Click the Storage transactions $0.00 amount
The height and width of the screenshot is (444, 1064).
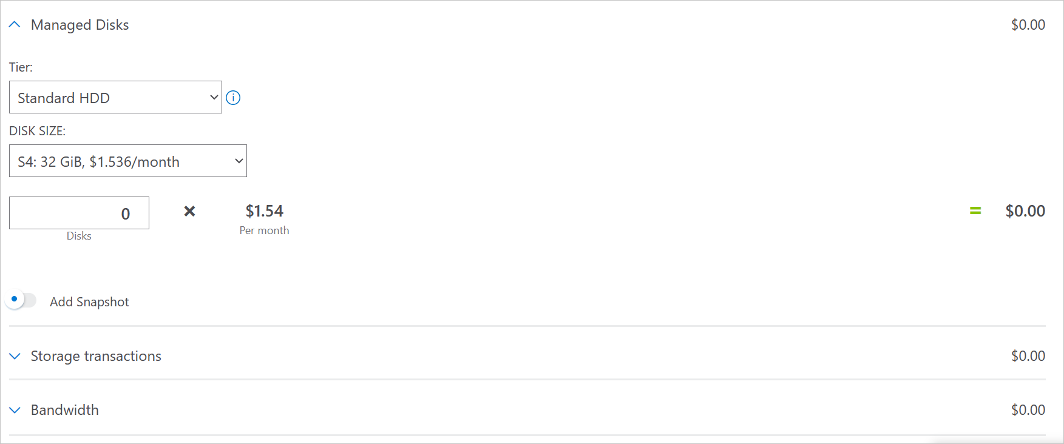(x=1028, y=356)
